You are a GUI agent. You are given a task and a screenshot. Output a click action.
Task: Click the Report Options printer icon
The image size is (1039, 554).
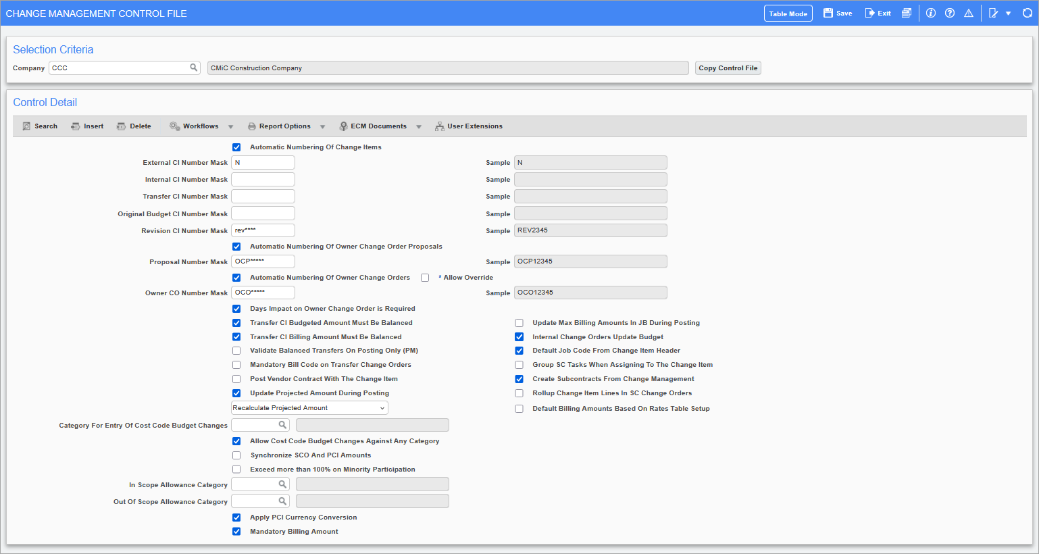pyautogui.click(x=252, y=126)
